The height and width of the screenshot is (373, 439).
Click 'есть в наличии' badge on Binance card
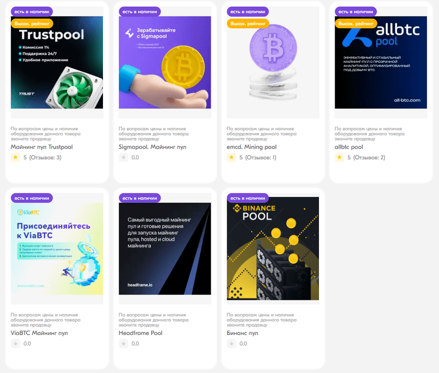click(247, 198)
